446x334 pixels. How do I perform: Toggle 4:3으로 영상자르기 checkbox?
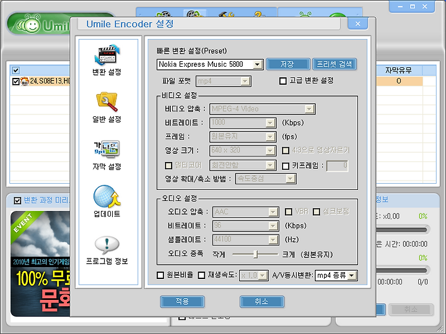point(286,150)
